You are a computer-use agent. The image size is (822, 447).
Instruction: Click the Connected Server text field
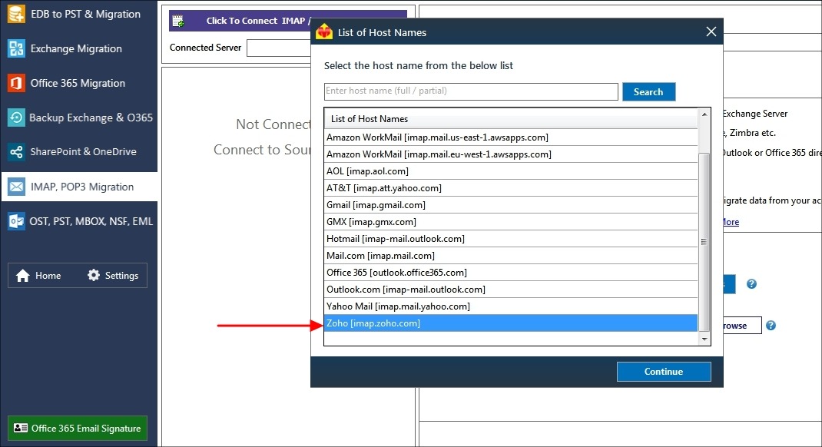(278, 48)
